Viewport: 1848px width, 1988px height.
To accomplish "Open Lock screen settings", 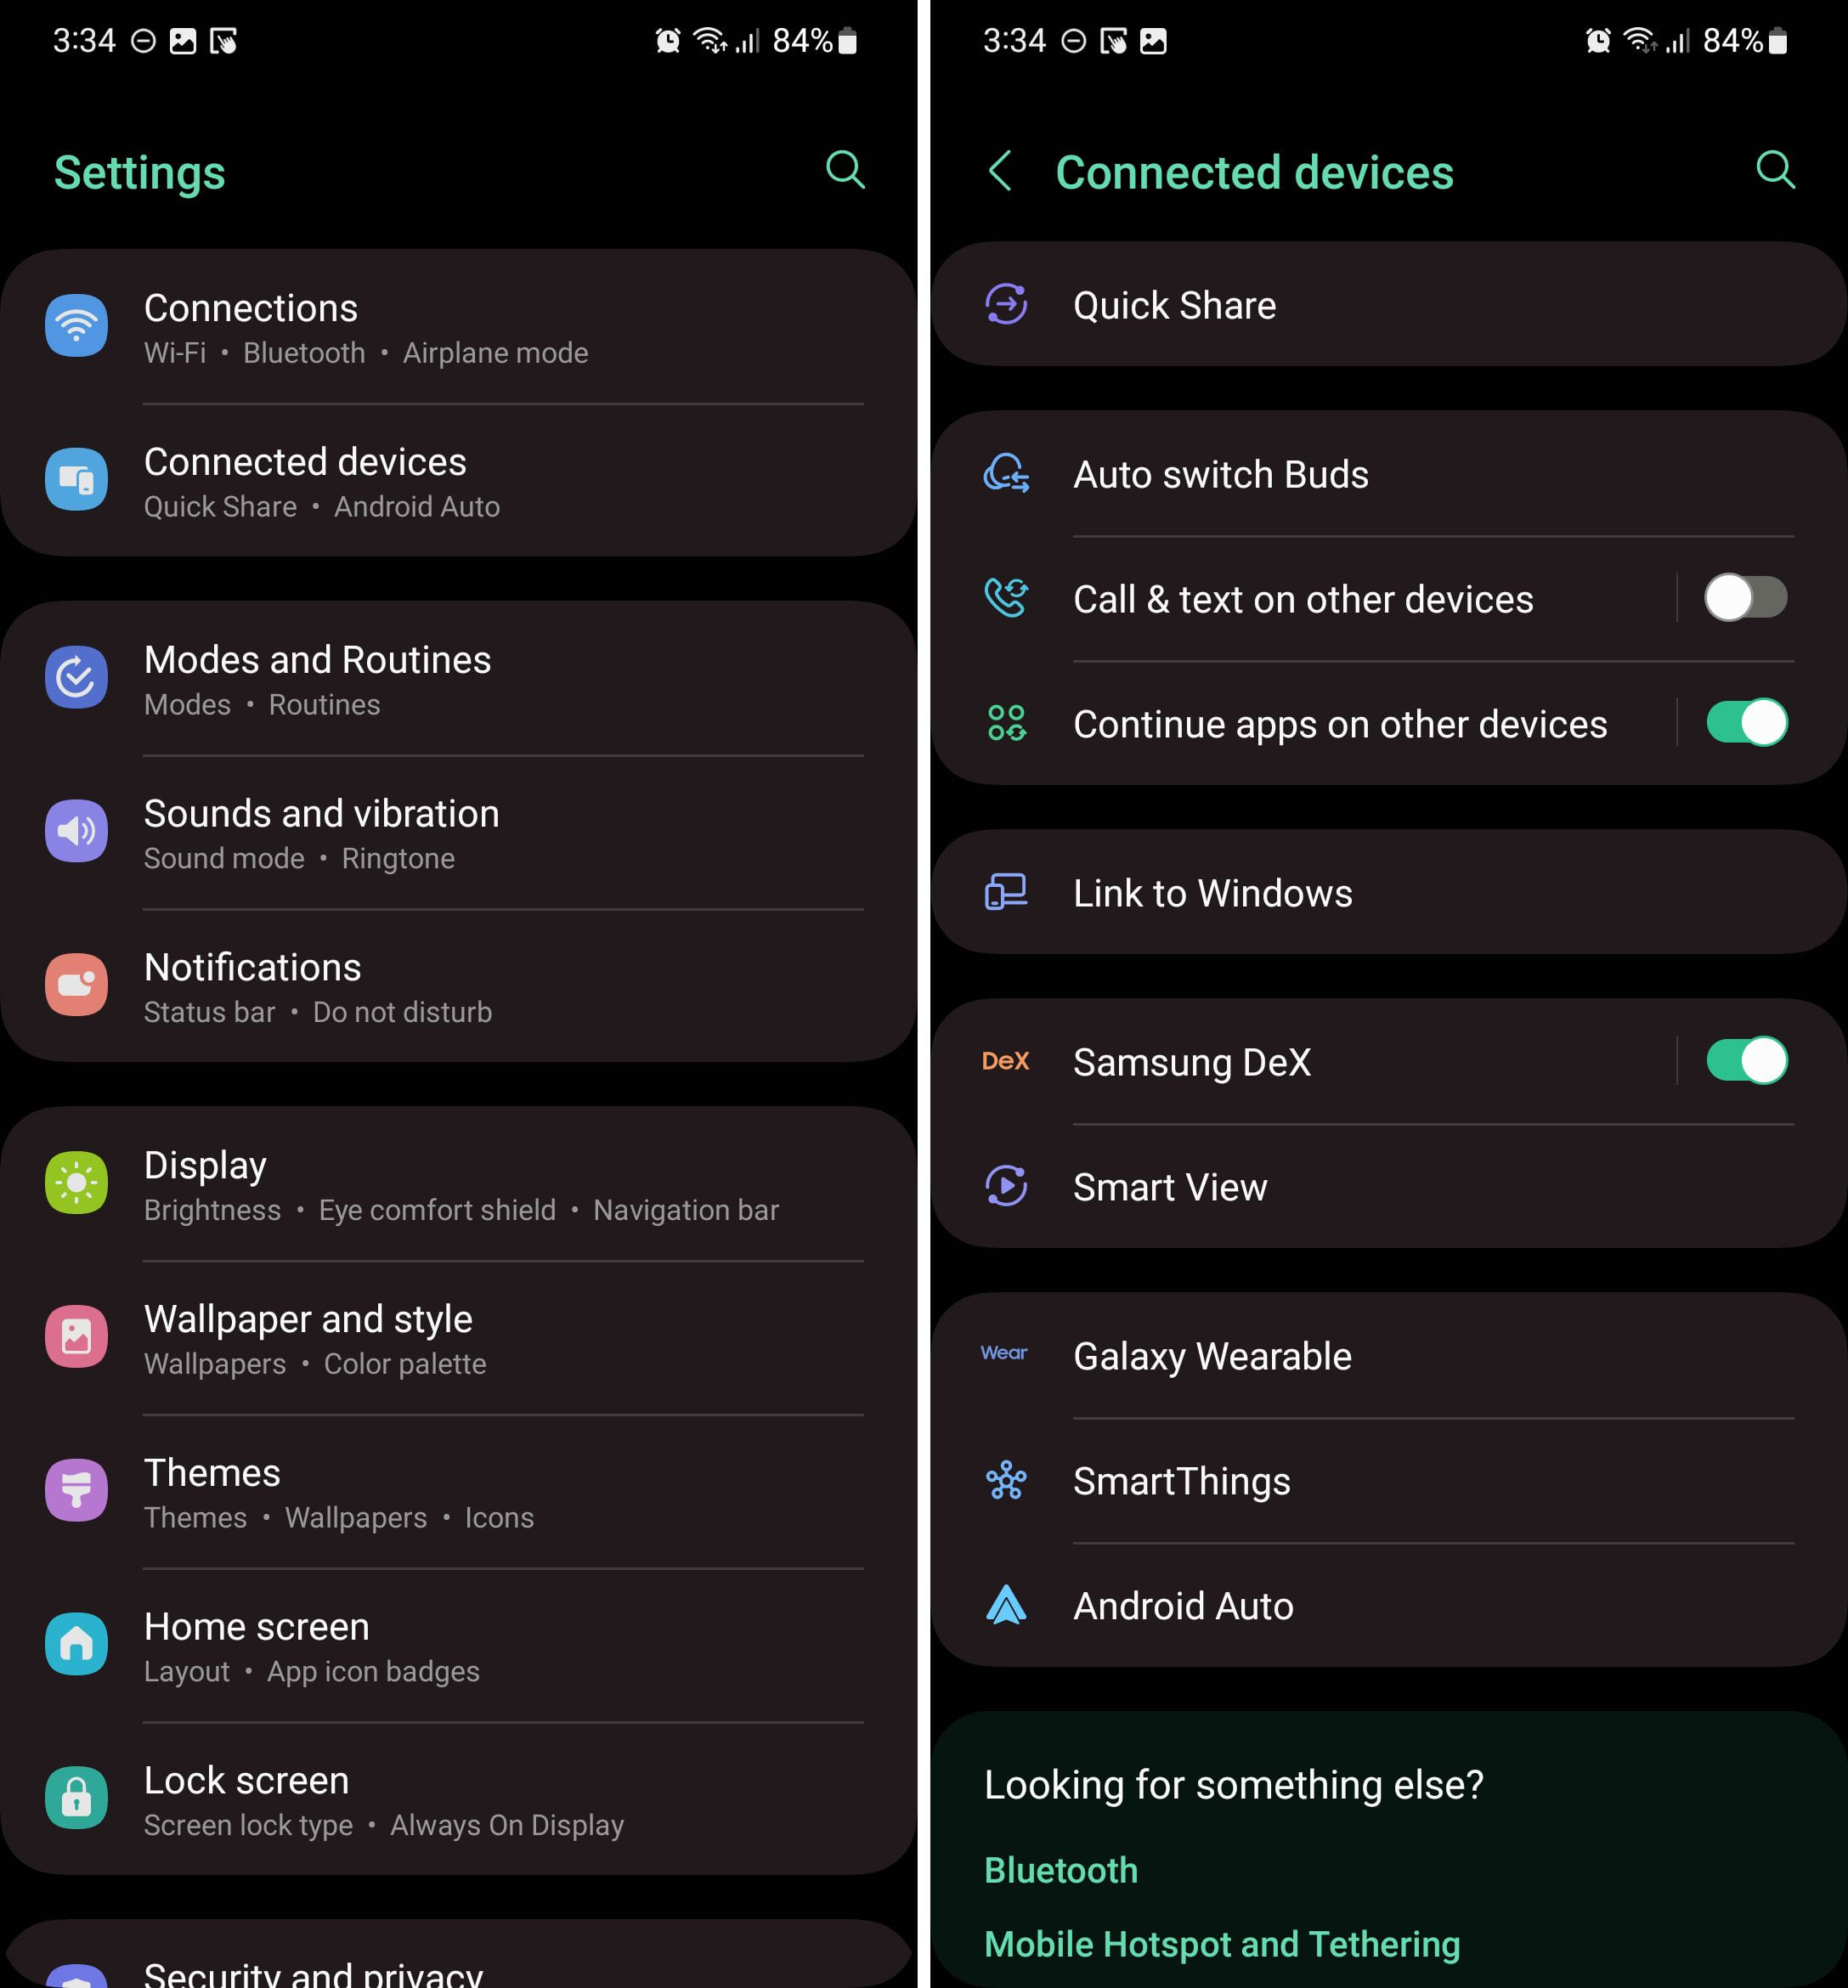I will click(458, 1799).
